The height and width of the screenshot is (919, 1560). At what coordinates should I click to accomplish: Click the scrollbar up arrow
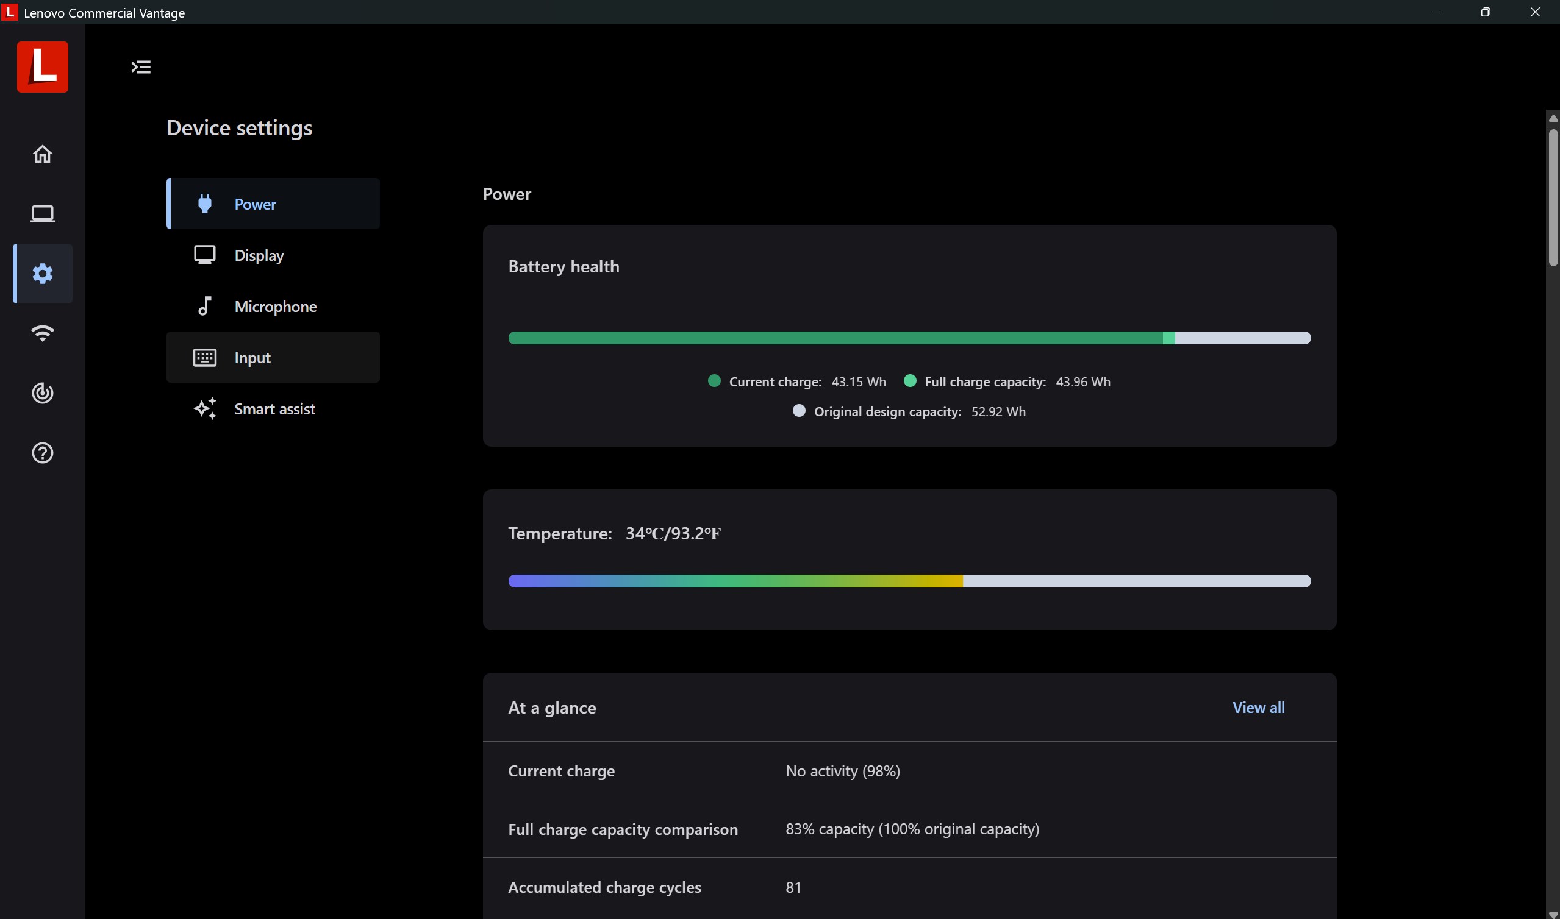(1553, 118)
